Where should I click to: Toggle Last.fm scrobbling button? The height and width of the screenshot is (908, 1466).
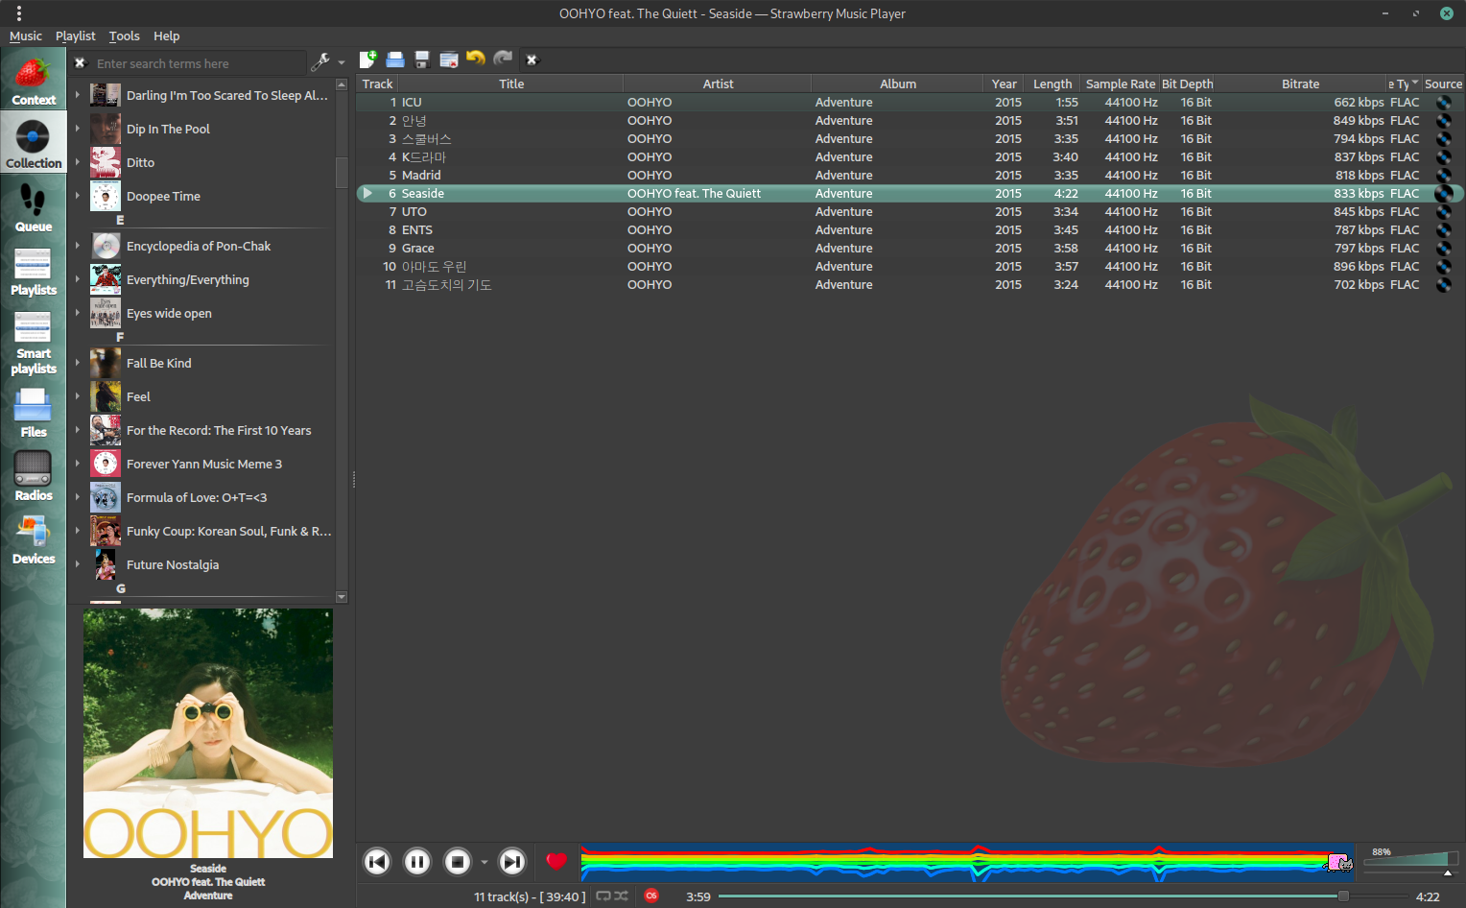tap(651, 896)
